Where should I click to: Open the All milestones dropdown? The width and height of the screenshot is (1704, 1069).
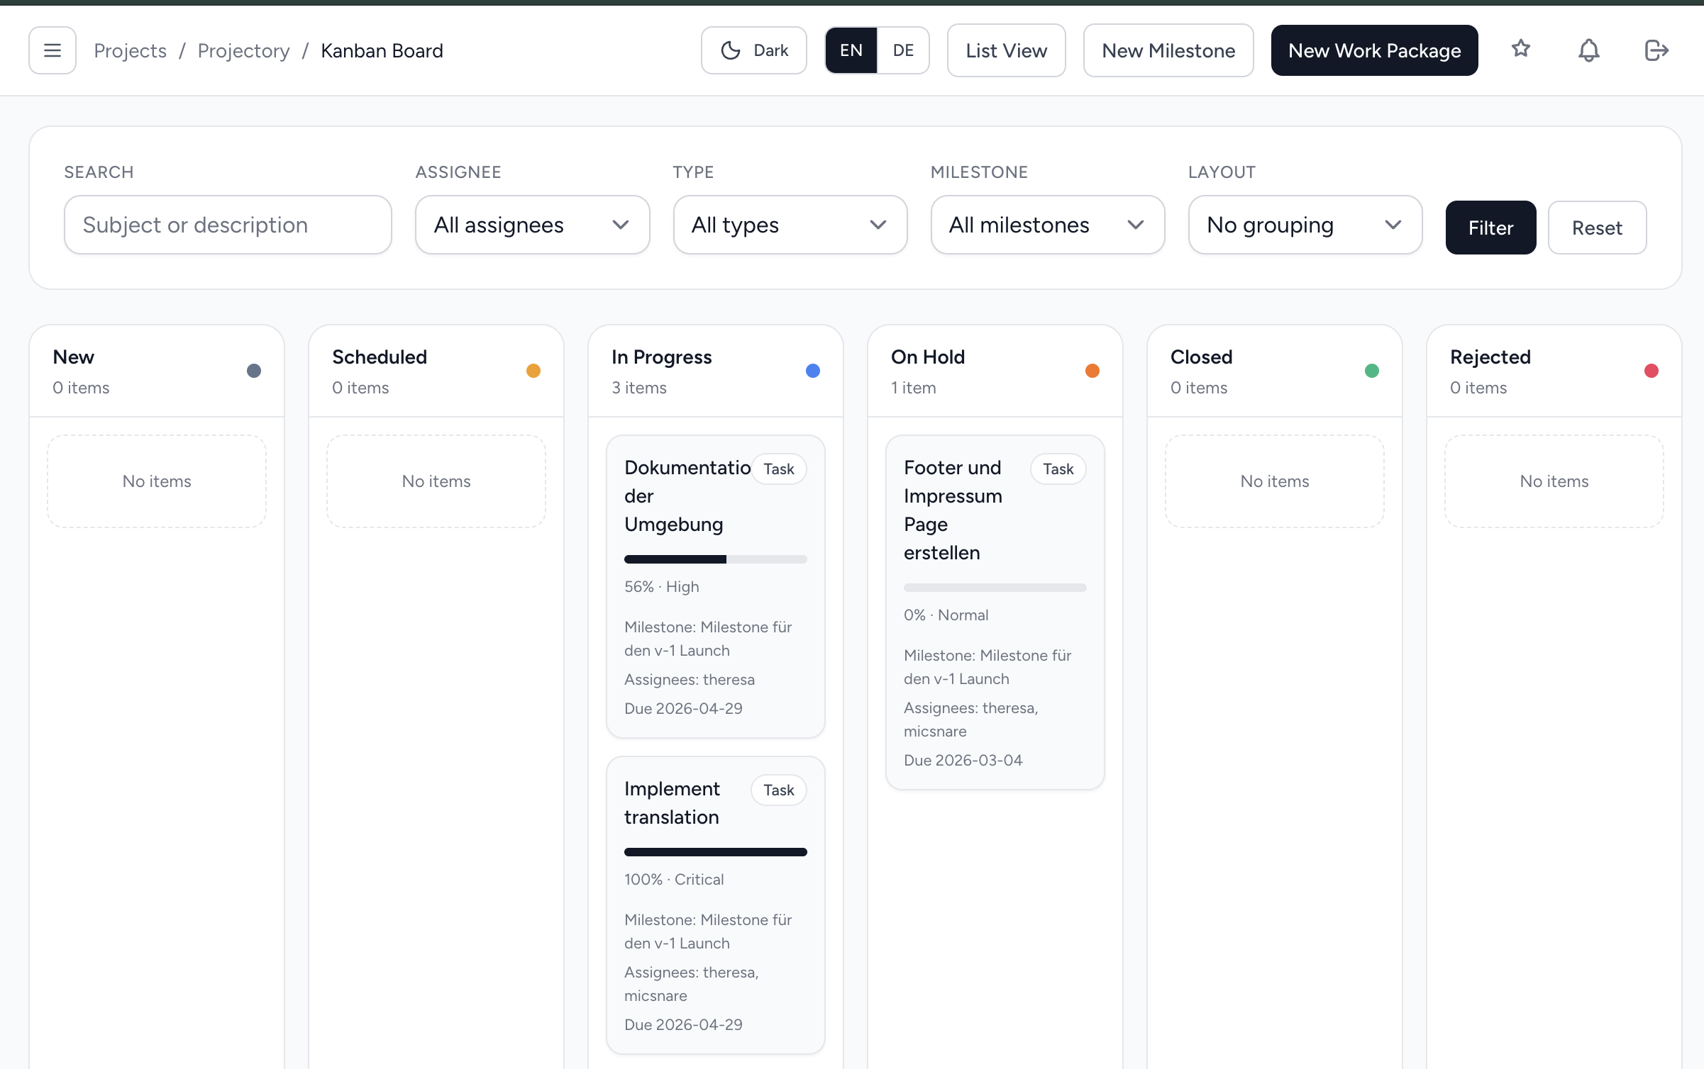pyautogui.click(x=1047, y=225)
